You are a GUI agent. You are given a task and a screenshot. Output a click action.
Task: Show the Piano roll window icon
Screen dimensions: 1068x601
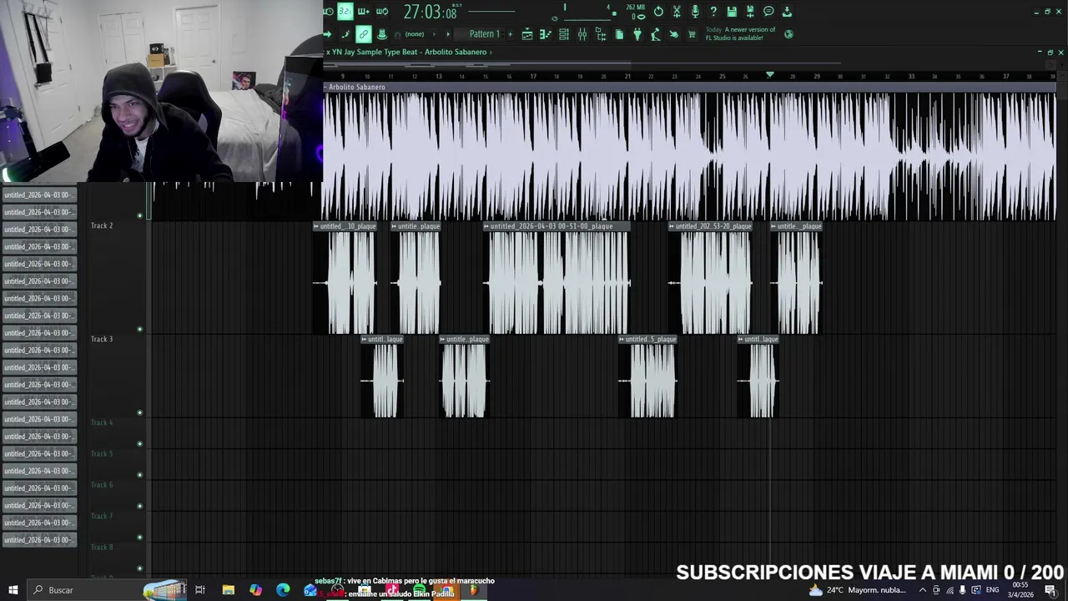tap(546, 34)
